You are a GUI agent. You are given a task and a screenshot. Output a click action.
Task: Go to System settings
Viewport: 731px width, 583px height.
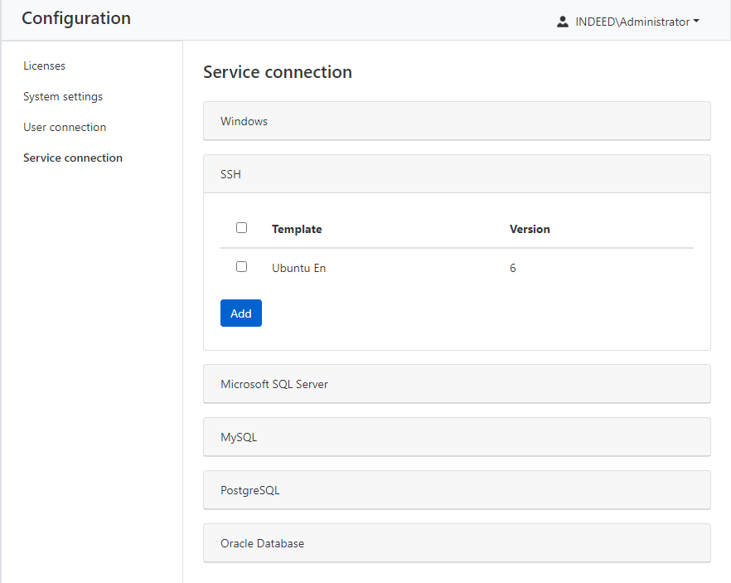[63, 96]
